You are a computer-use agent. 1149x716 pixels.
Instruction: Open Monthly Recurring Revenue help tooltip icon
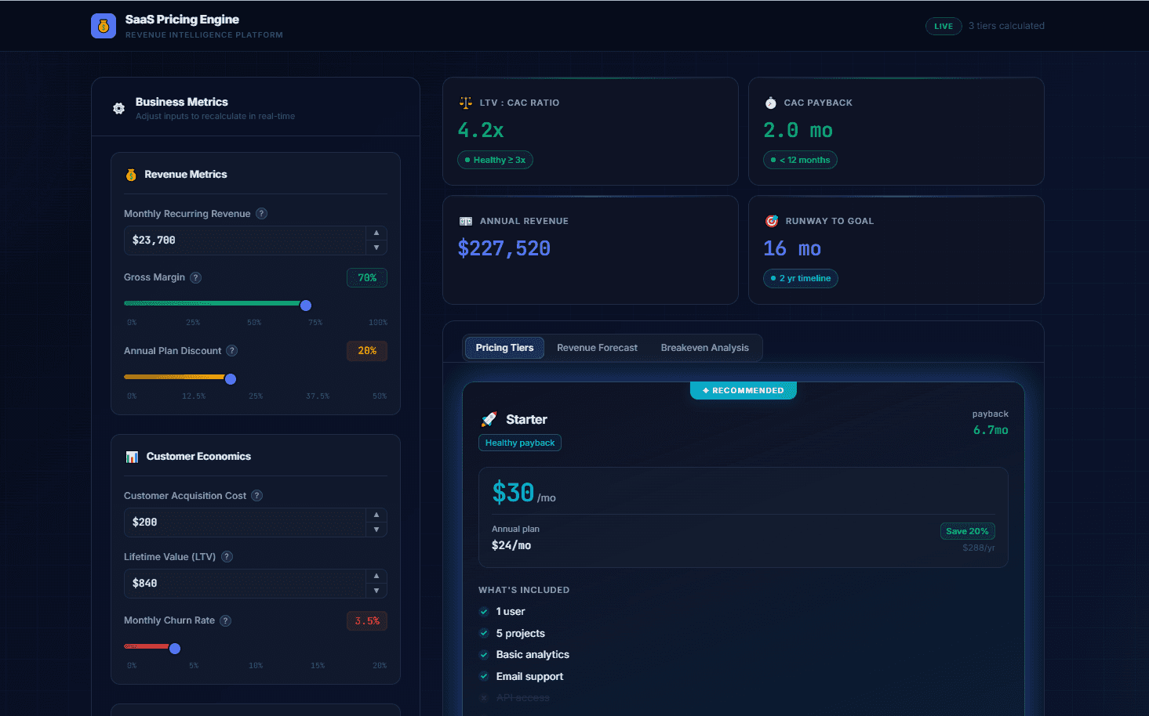[262, 214]
